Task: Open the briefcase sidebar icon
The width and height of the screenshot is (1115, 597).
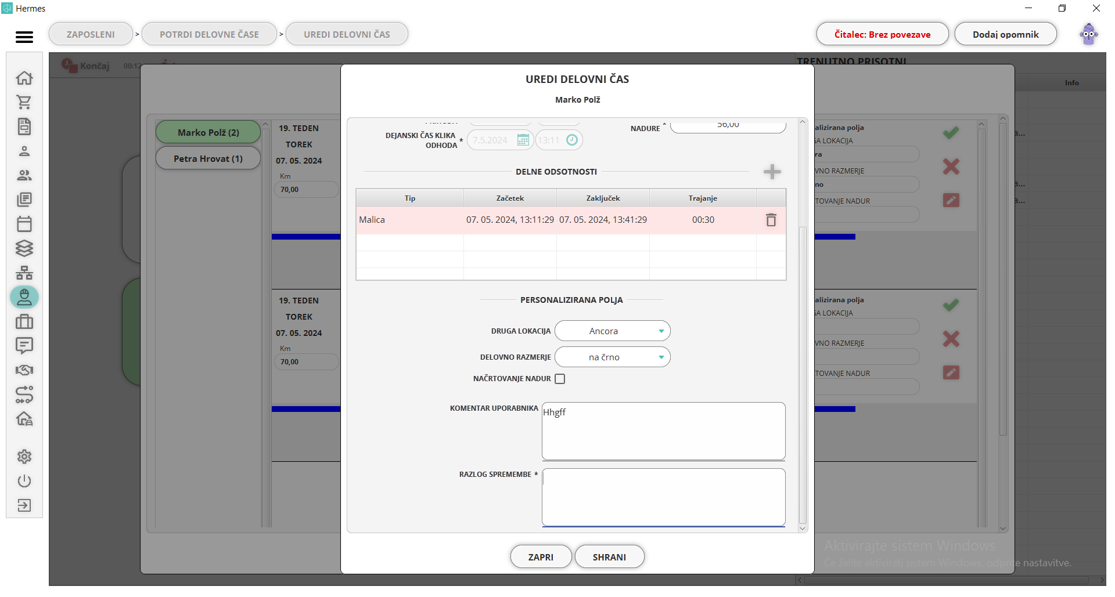Action: tap(24, 321)
